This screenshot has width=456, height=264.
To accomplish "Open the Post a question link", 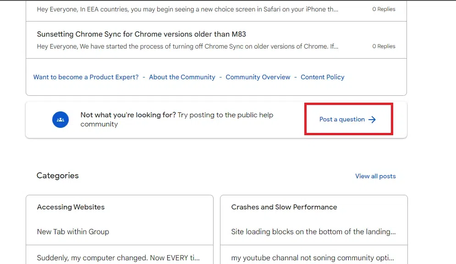I will tap(342, 120).
